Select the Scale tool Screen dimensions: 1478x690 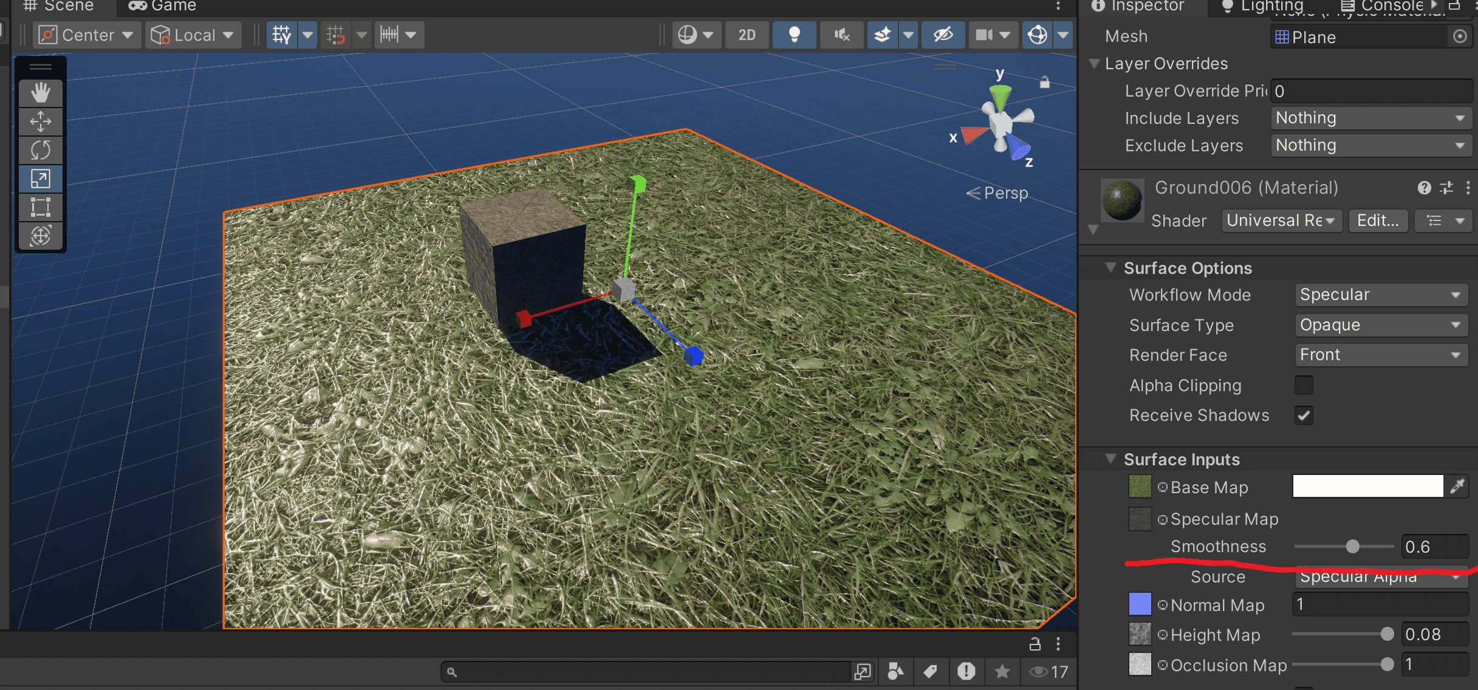tap(41, 179)
